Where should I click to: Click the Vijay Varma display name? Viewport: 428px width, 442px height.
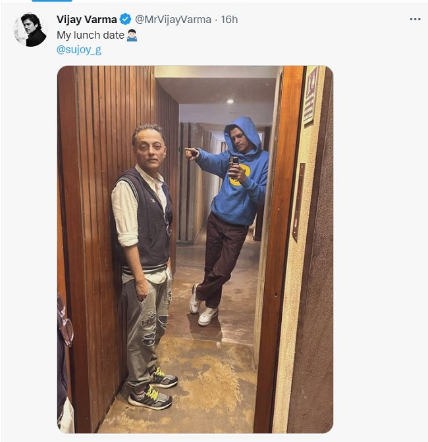click(87, 20)
